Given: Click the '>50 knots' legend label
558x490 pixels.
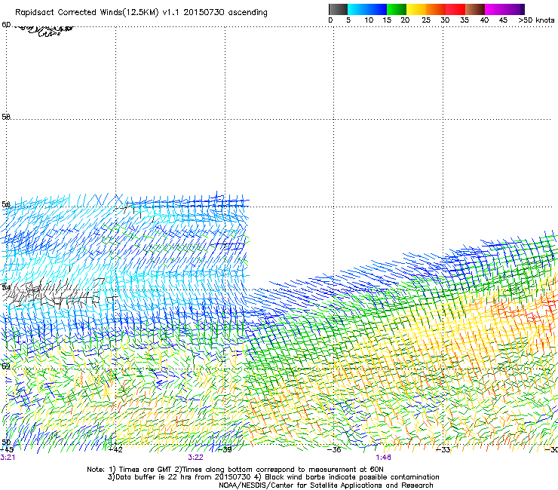Looking at the screenshot, I should tap(536, 20).
